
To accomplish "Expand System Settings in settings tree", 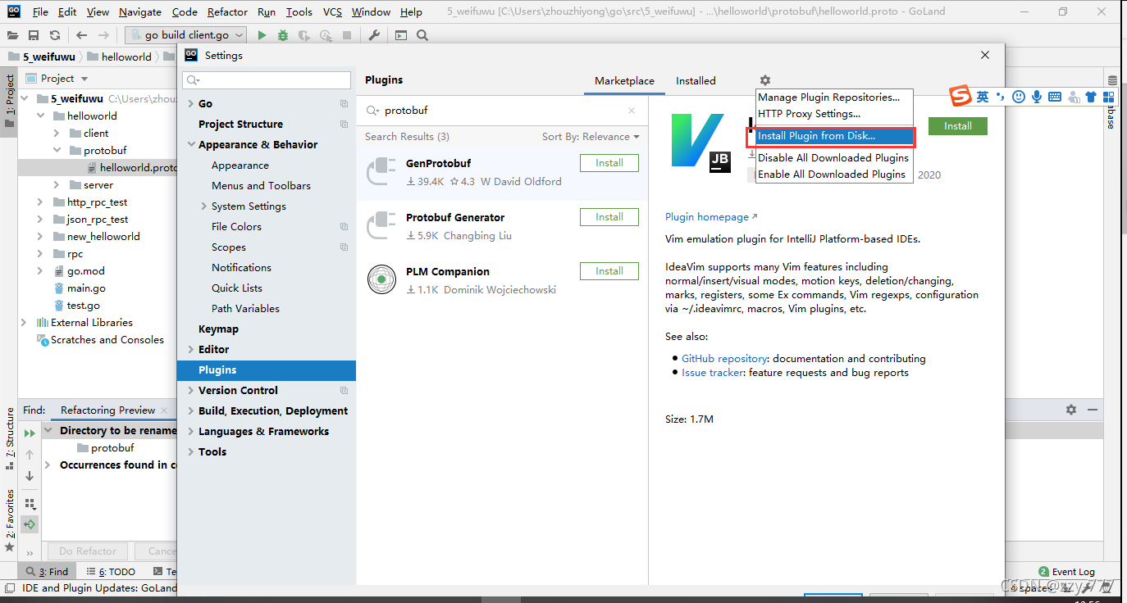I will [204, 206].
